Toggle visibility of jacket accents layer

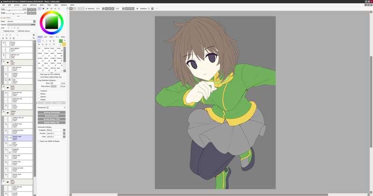(6, 131)
